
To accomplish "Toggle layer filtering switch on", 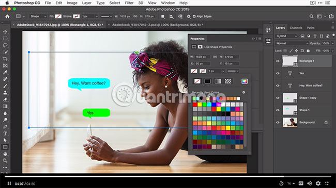I will pyautogui.click(x=333, y=35).
